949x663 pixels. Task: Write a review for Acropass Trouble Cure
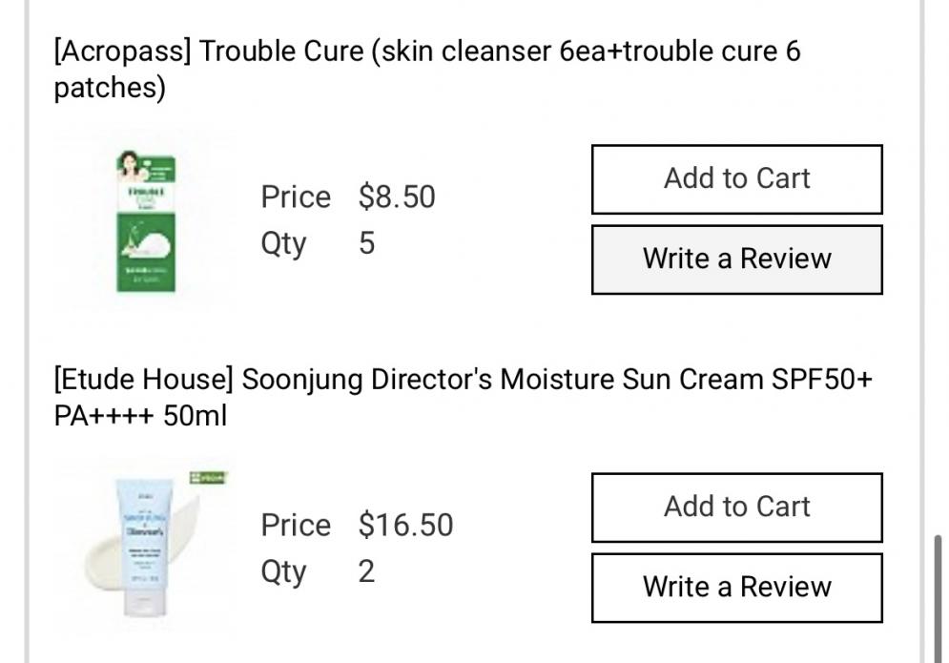(x=736, y=259)
